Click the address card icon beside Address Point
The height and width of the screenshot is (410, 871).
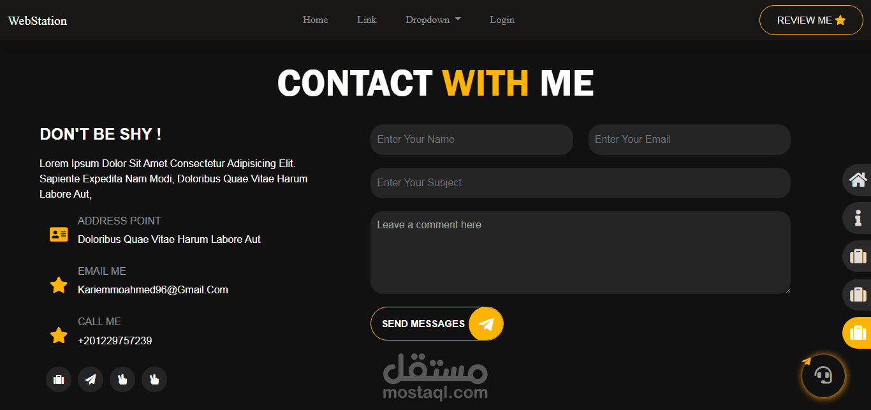(x=59, y=234)
